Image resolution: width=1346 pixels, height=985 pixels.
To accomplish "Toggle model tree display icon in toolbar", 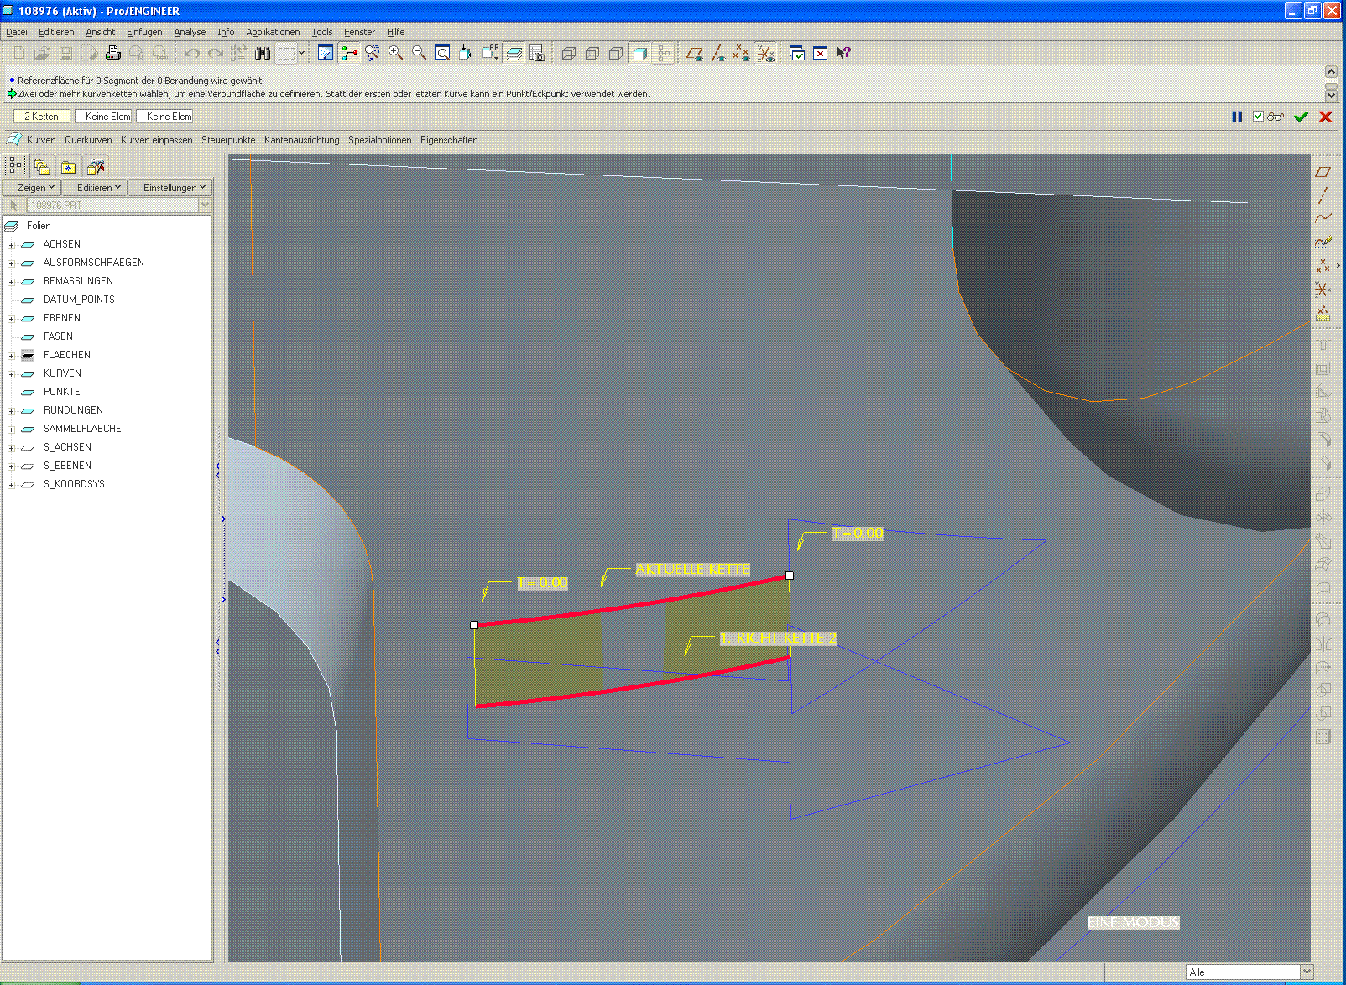I will point(663,53).
